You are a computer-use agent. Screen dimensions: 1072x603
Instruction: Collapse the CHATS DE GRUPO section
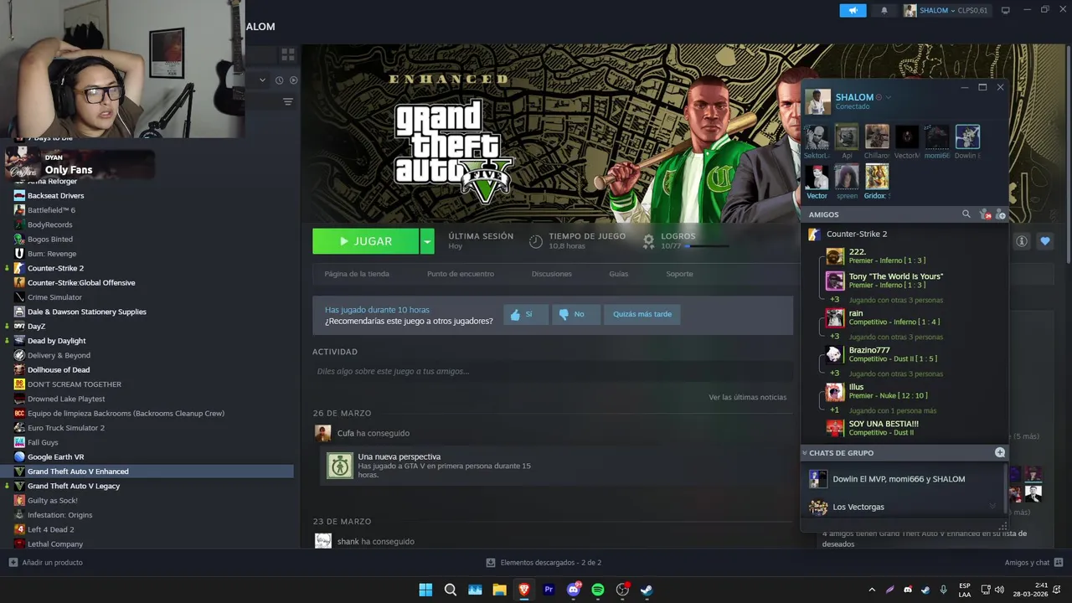click(x=805, y=453)
